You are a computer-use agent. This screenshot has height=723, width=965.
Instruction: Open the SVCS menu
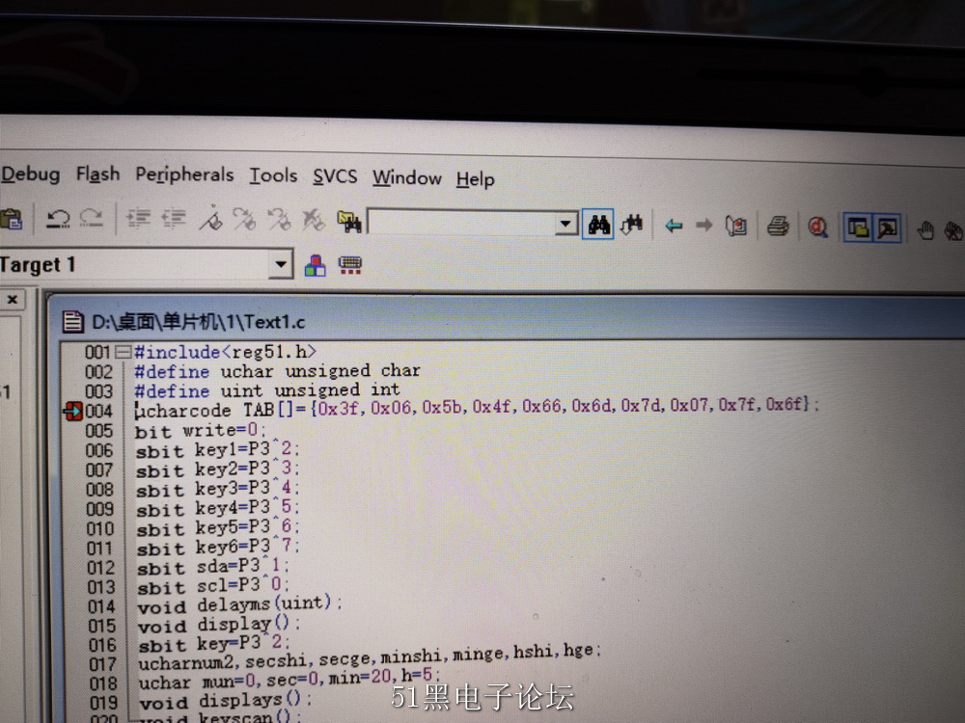tap(335, 177)
